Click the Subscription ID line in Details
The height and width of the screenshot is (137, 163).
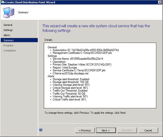(85, 50)
